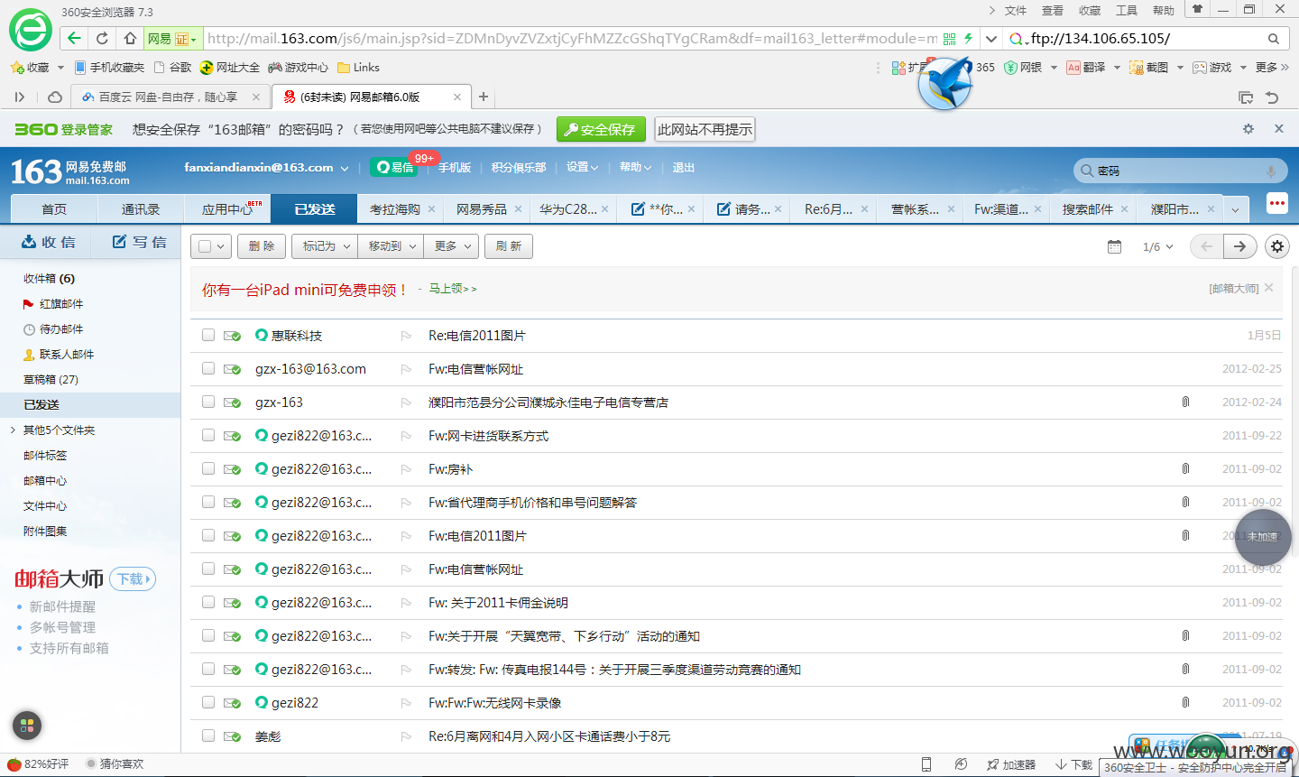Click the 易信 icon with 99+ badge

point(395,167)
